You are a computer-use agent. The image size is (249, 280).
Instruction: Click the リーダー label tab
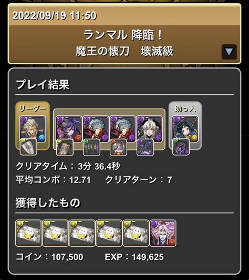point(33,109)
